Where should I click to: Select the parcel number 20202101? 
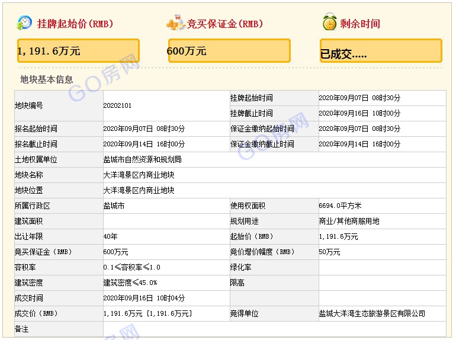[x=117, y=105]
